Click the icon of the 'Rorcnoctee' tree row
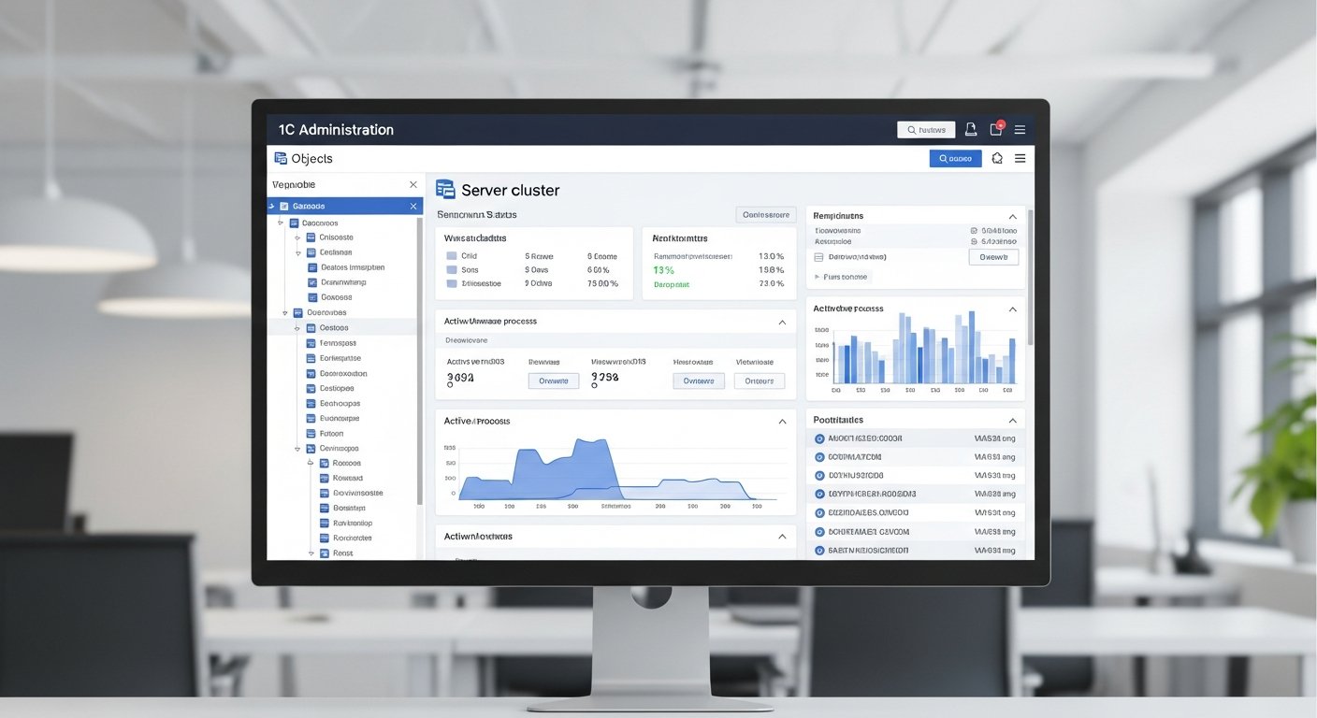Viewport: 1317px width, 718px height. point(325,538)
